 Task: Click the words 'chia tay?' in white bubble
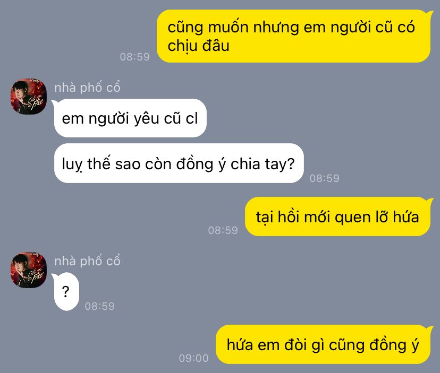[263, 163]
